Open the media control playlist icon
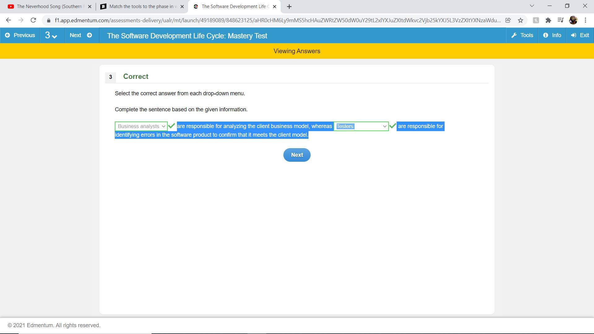 coord(560,20)
